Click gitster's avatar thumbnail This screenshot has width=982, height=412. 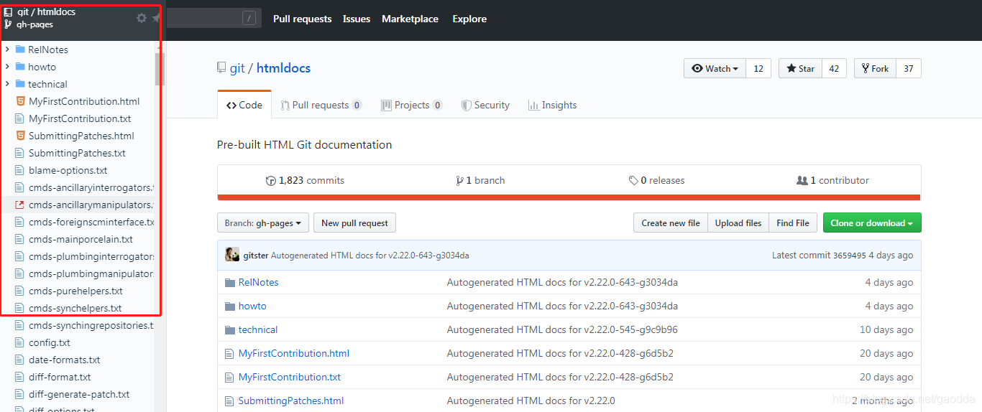click(x=232, y=255)
